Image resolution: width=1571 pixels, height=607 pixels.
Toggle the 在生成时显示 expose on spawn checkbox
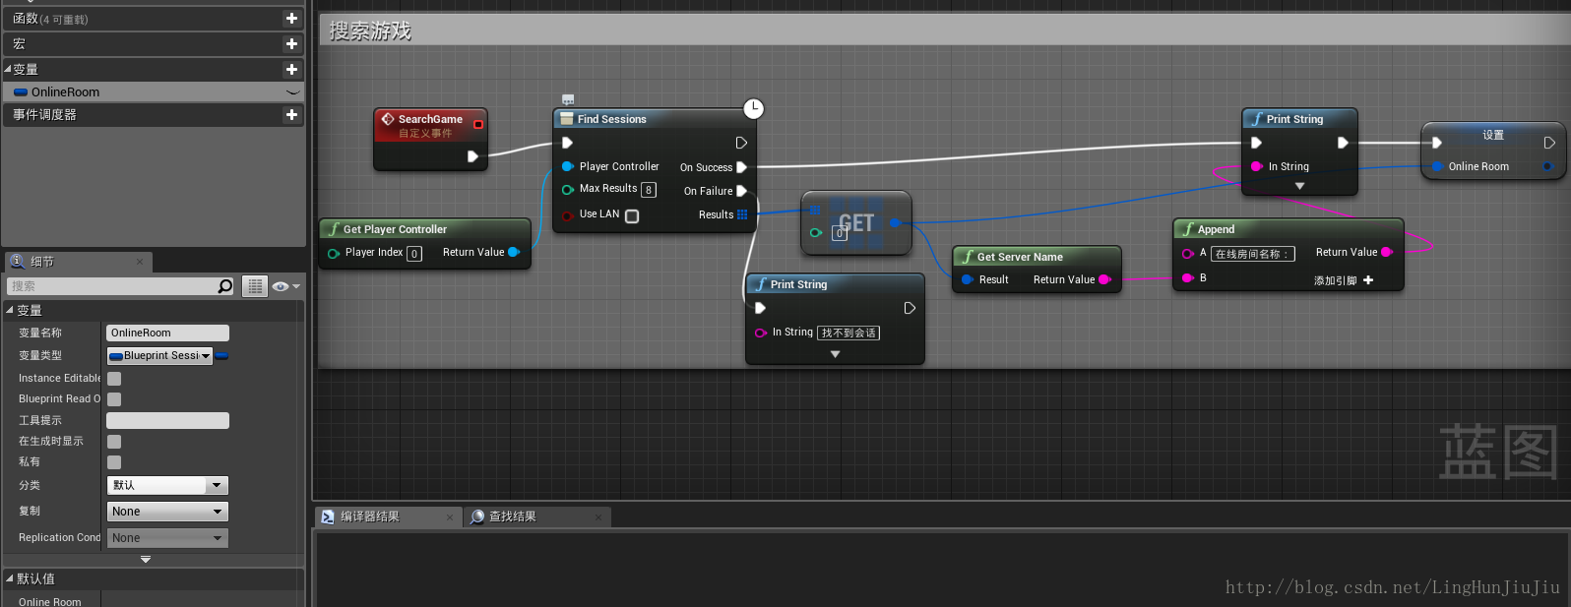coord(114,442)
